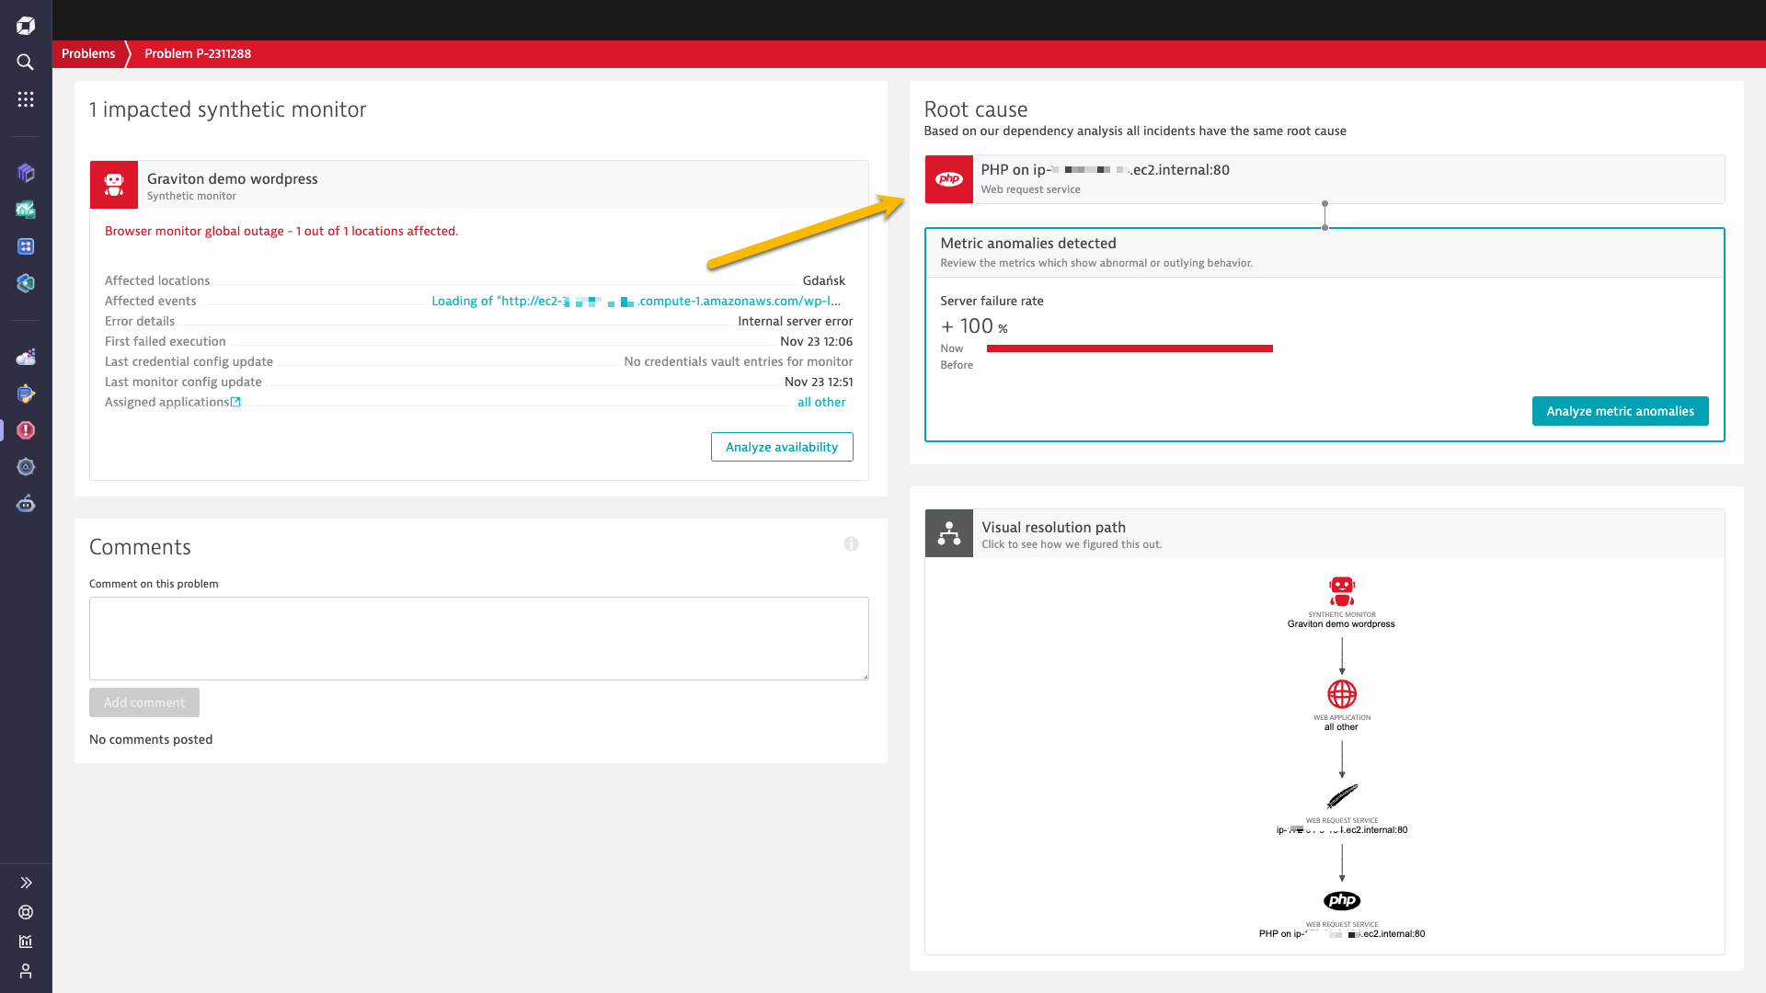The image size is (1766, 993).
Task: Open the apps grid launcher icon
Action: pos(26,99)
